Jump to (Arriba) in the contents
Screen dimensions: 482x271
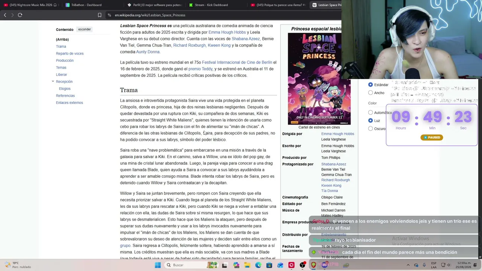click(x=62, y=40)
